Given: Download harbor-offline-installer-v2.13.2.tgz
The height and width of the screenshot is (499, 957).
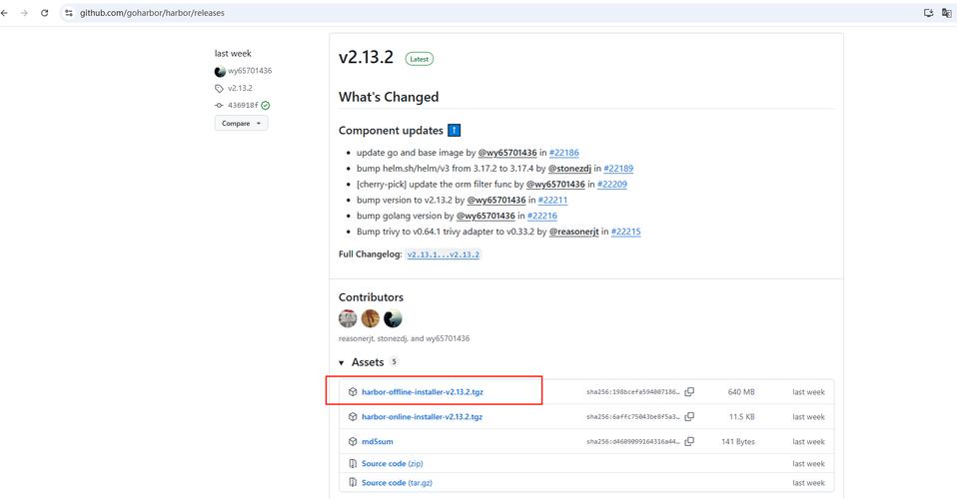Looking at the screenshot, I should [x=423, y=392].
